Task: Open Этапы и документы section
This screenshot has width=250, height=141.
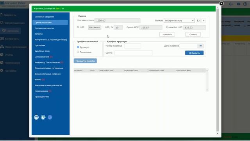Action: [44, 28]
